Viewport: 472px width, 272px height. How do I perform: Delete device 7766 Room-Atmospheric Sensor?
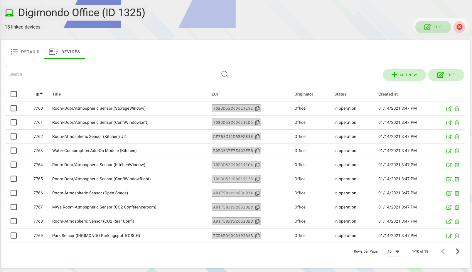click(457, 193)
